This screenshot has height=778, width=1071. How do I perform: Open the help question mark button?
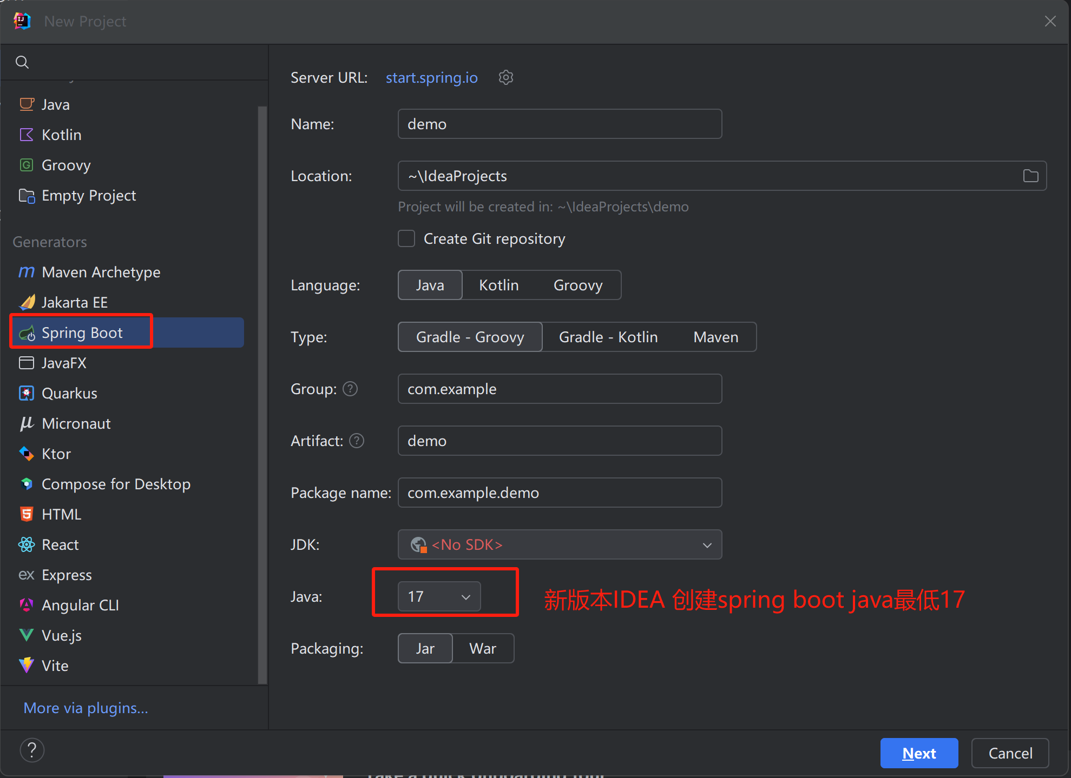pos(32,750)
